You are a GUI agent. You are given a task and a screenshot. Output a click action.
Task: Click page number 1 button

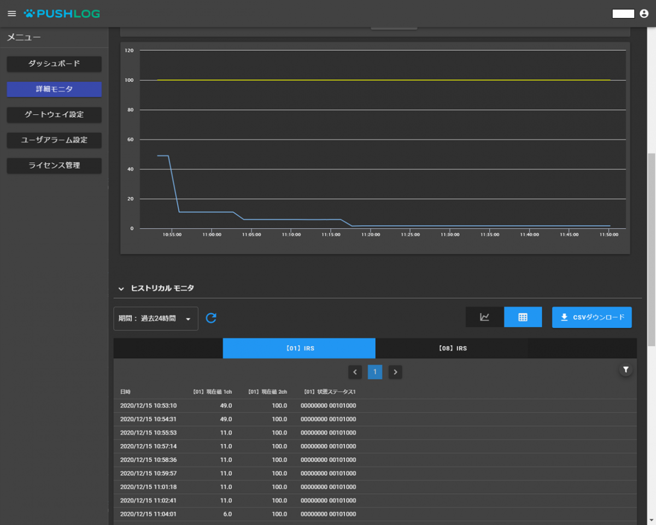375,372
